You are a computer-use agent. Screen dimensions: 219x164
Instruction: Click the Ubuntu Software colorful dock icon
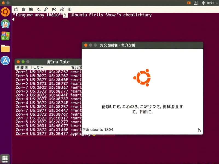(x=5, y=36)
